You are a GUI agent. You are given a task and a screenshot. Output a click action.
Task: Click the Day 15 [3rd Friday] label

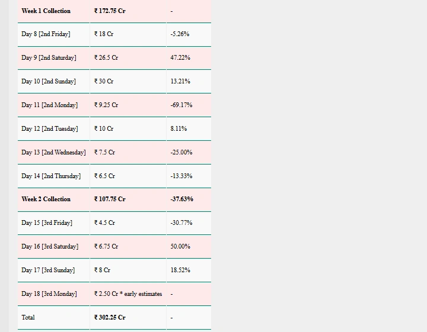(47, 223)
